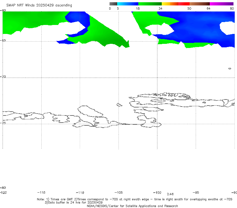Screen dimensions: 237x208
Task: Click the brown segment of the color bar
Action: [200, 4]
